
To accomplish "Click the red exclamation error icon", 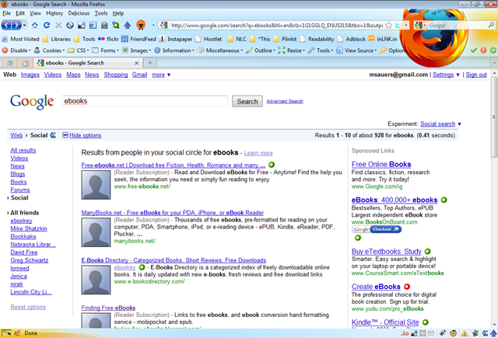I will [483, 50].
